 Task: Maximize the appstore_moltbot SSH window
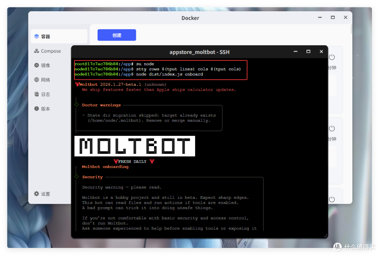[x=308, y=52]
